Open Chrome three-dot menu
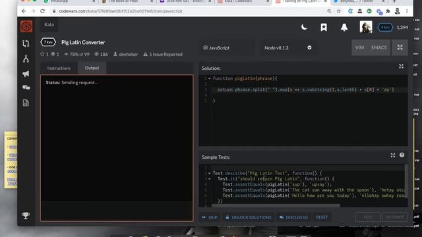 [407, 11]
